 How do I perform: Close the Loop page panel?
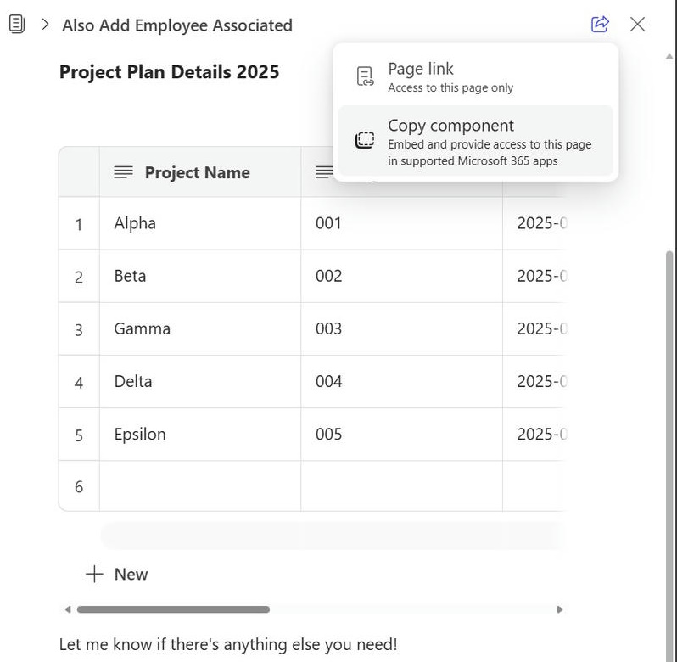pyautogui.click(x=638, y=25)
